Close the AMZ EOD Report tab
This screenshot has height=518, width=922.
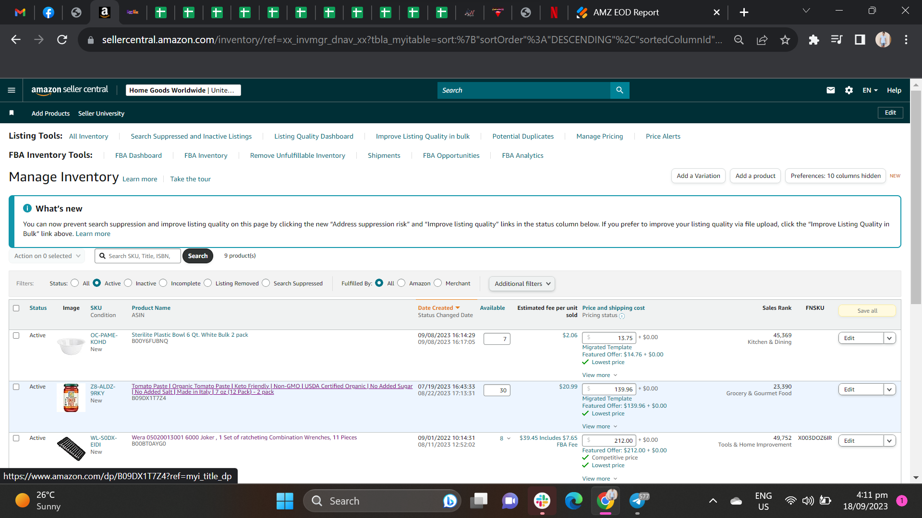coord(716,12)
